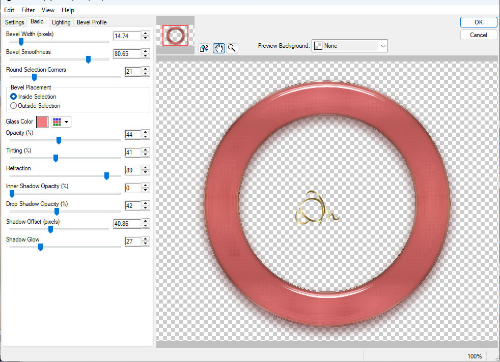Viewport: 500px width, 362px height.
Task: Click the Cancel button
Action: tap(478, 35)
